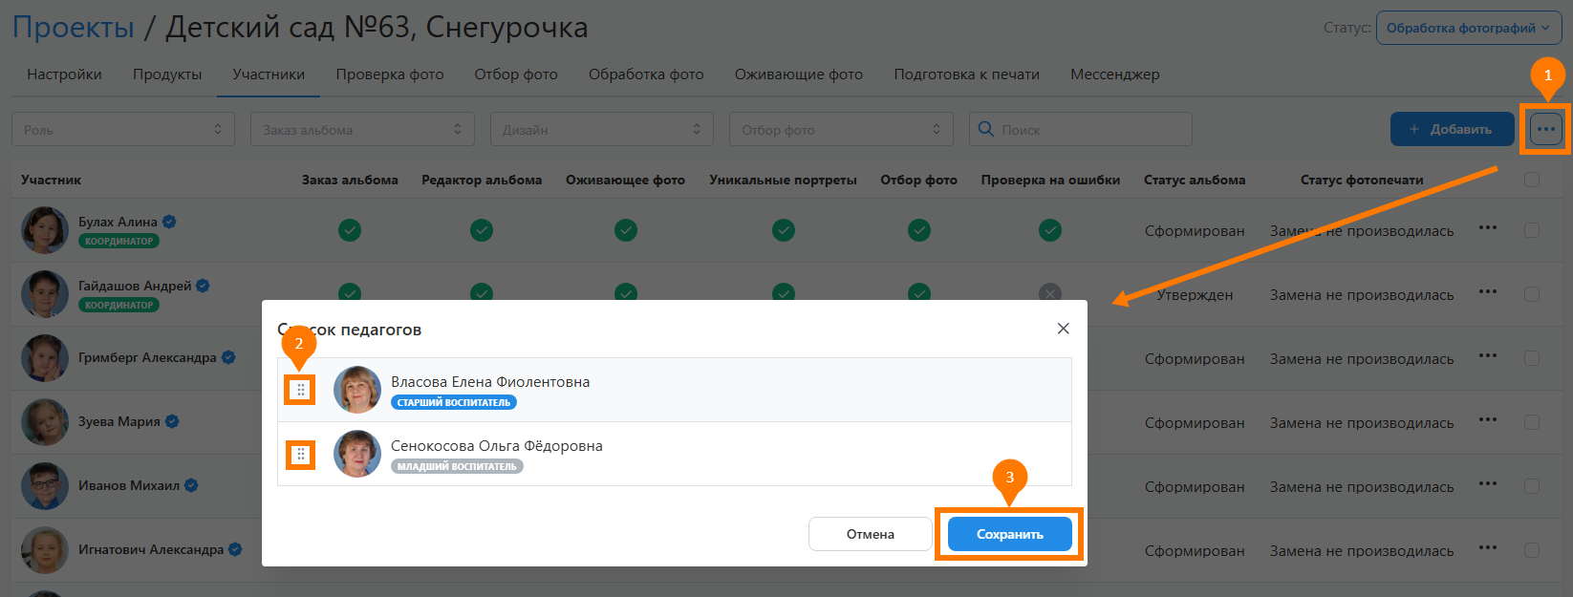This screenshot has height=597, width=1573.
Task: Select checkbox in Иванов Михаил row
Action: 1532,486
